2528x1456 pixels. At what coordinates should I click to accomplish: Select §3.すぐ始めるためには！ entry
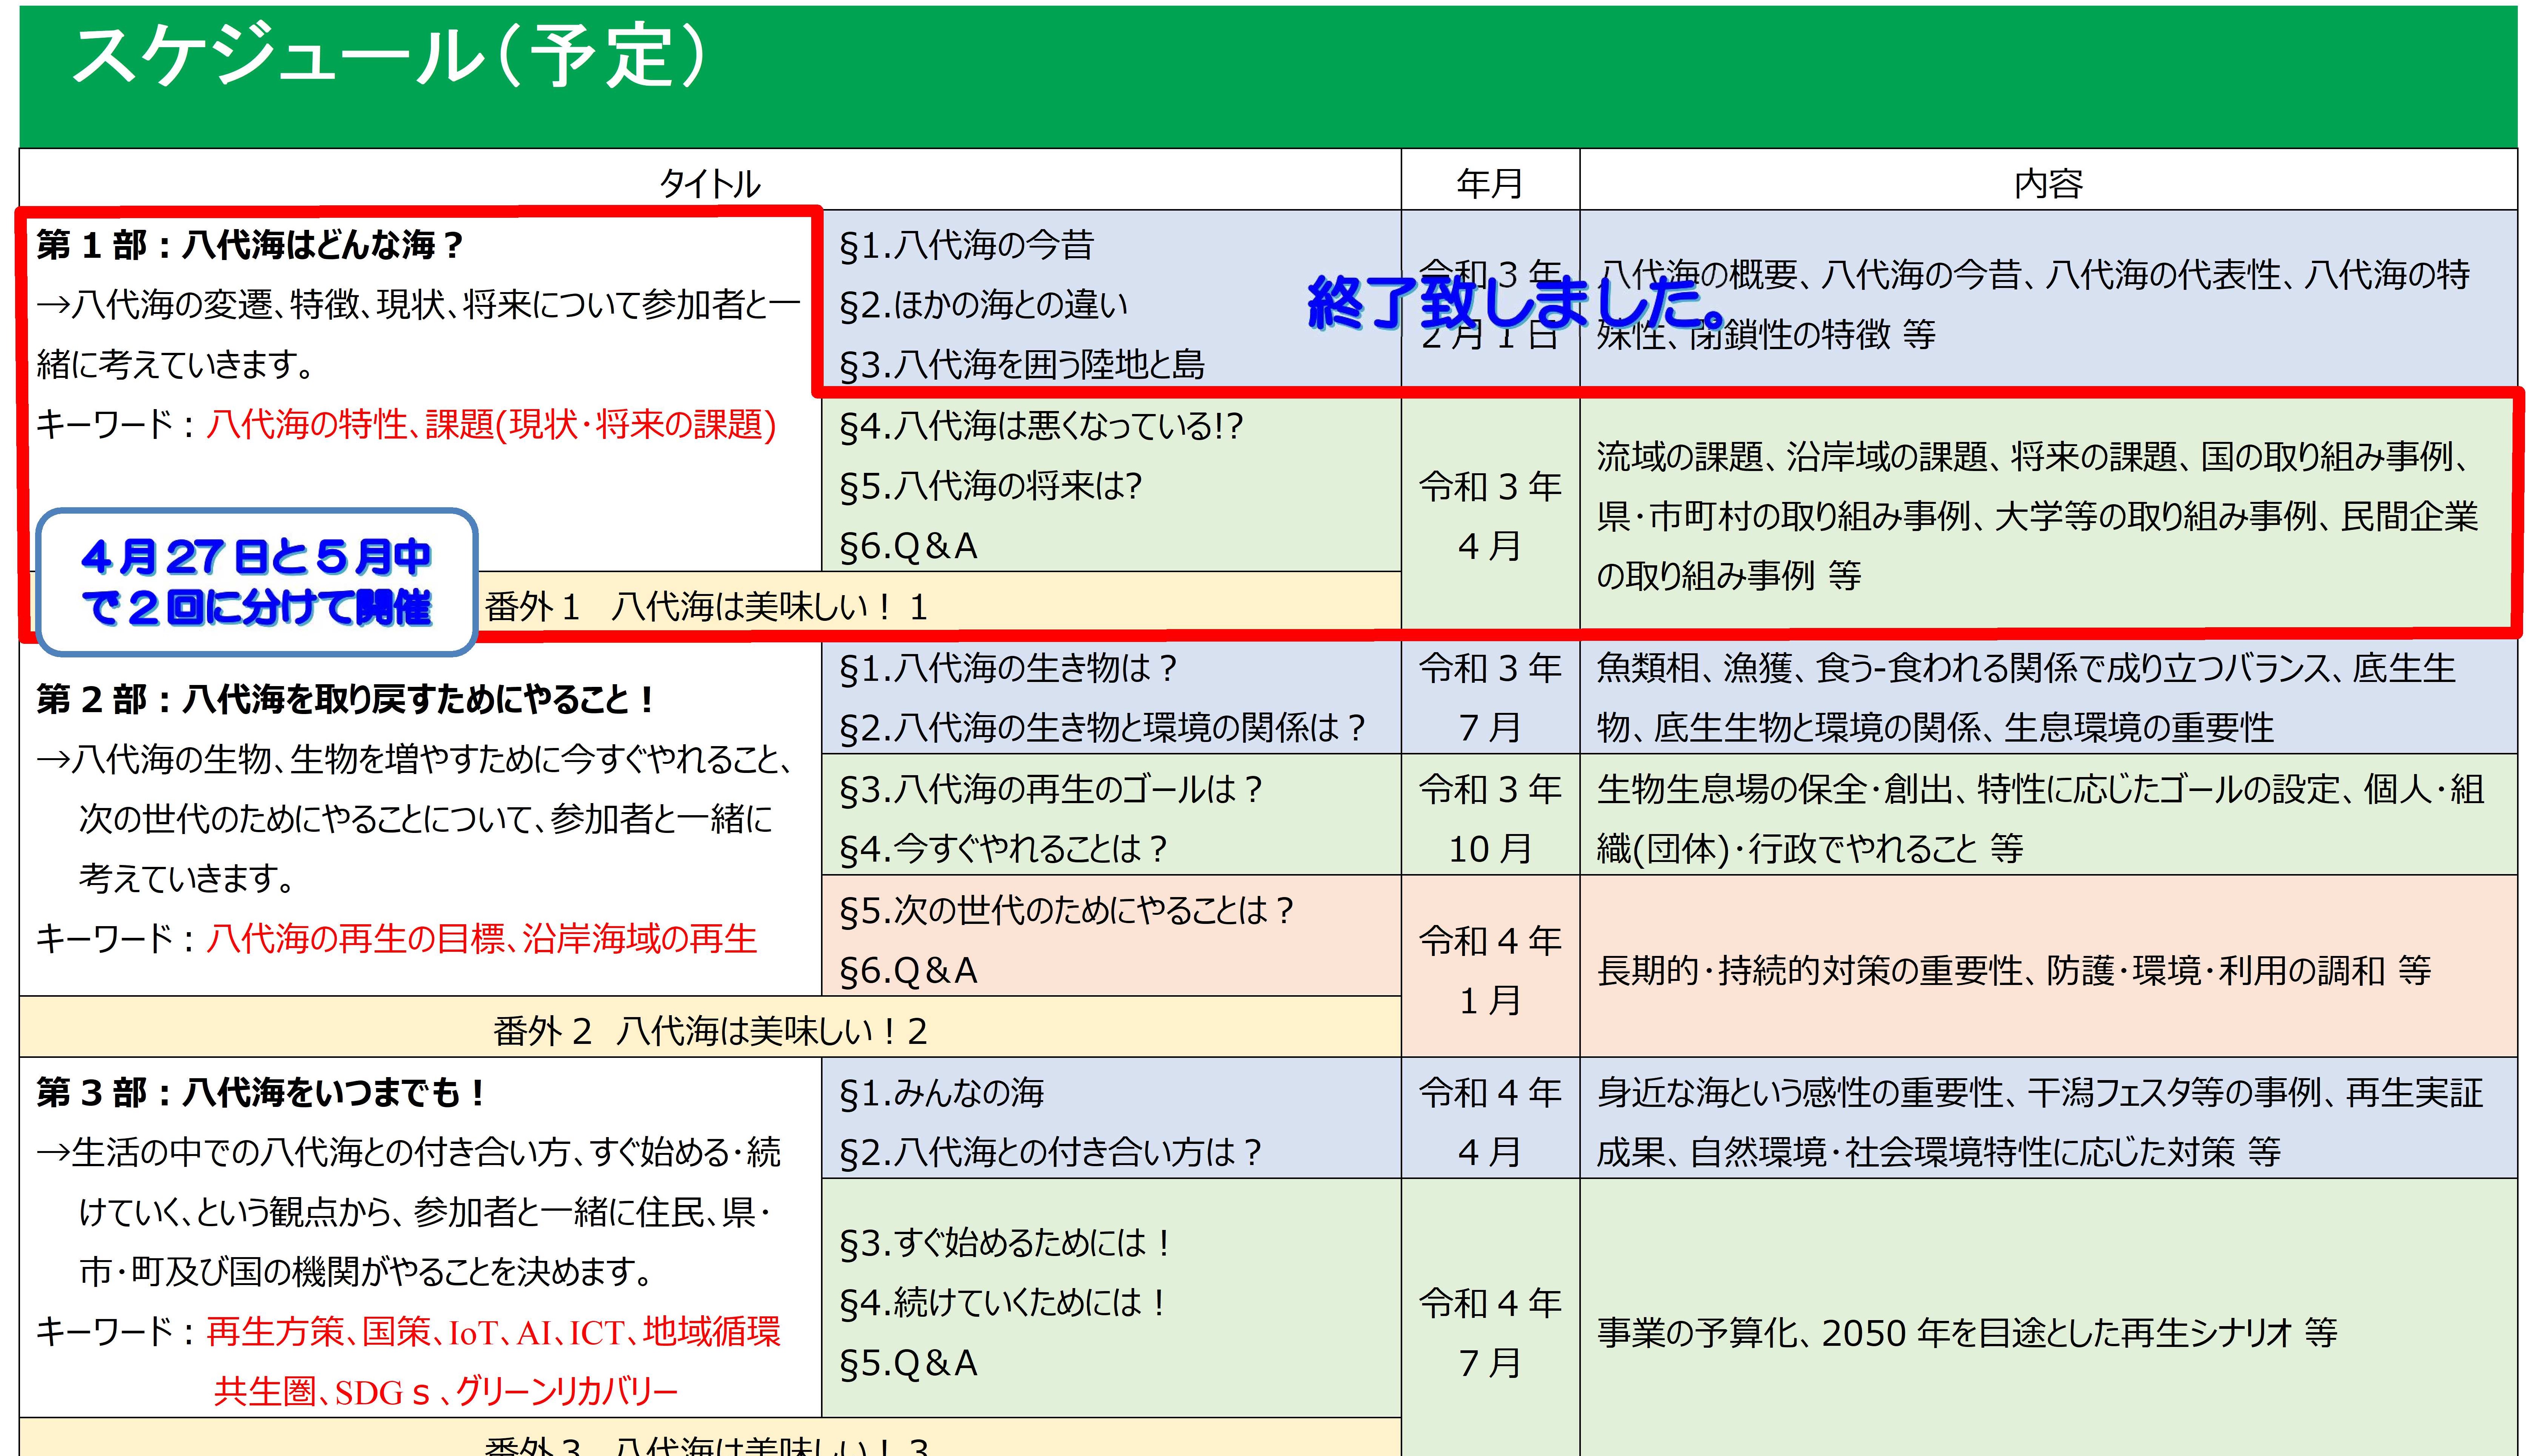[x=1005, y=1243]
